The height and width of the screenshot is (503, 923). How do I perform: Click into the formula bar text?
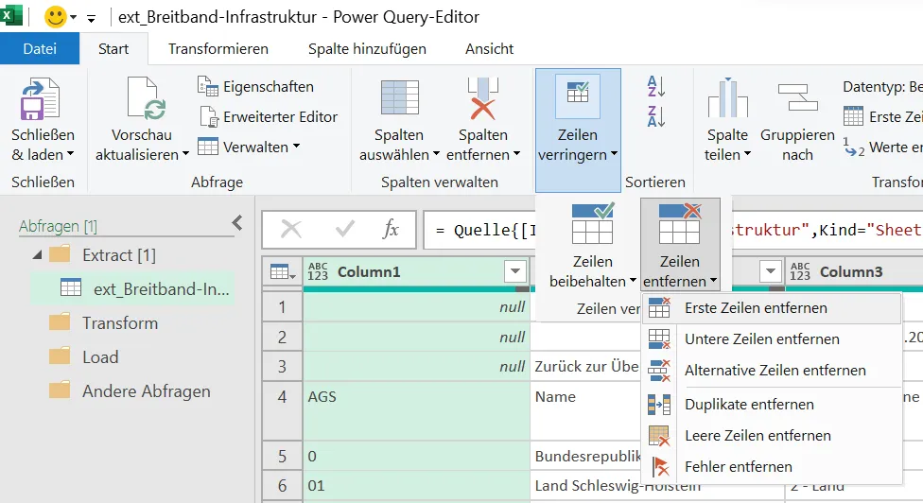pyautogui.click(x=486, y=230)
